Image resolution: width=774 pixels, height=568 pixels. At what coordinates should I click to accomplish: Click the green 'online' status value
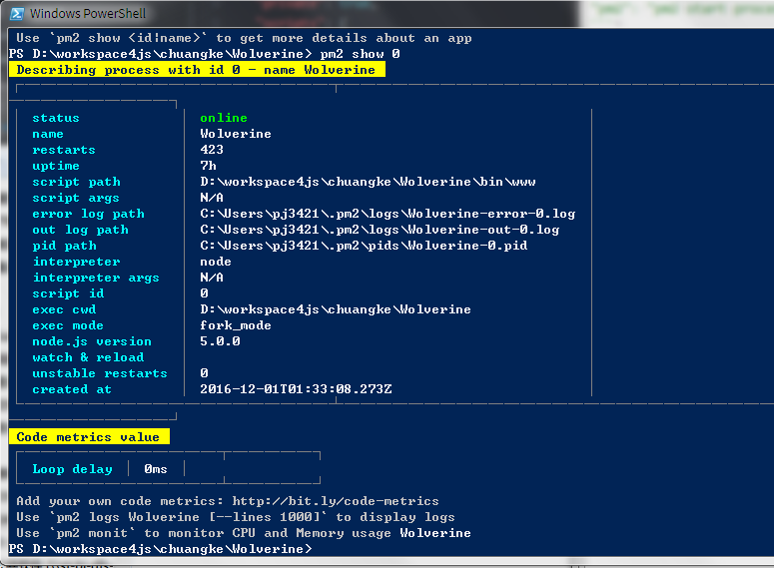(x=224, y=118)
